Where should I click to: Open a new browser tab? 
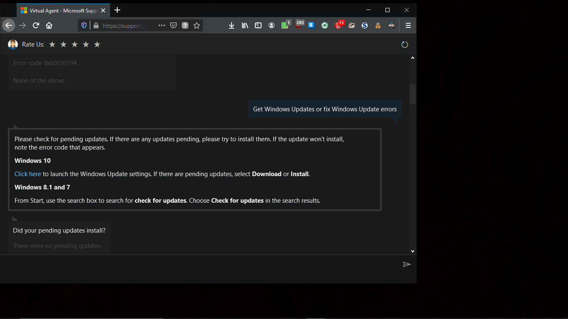[117, 10]
